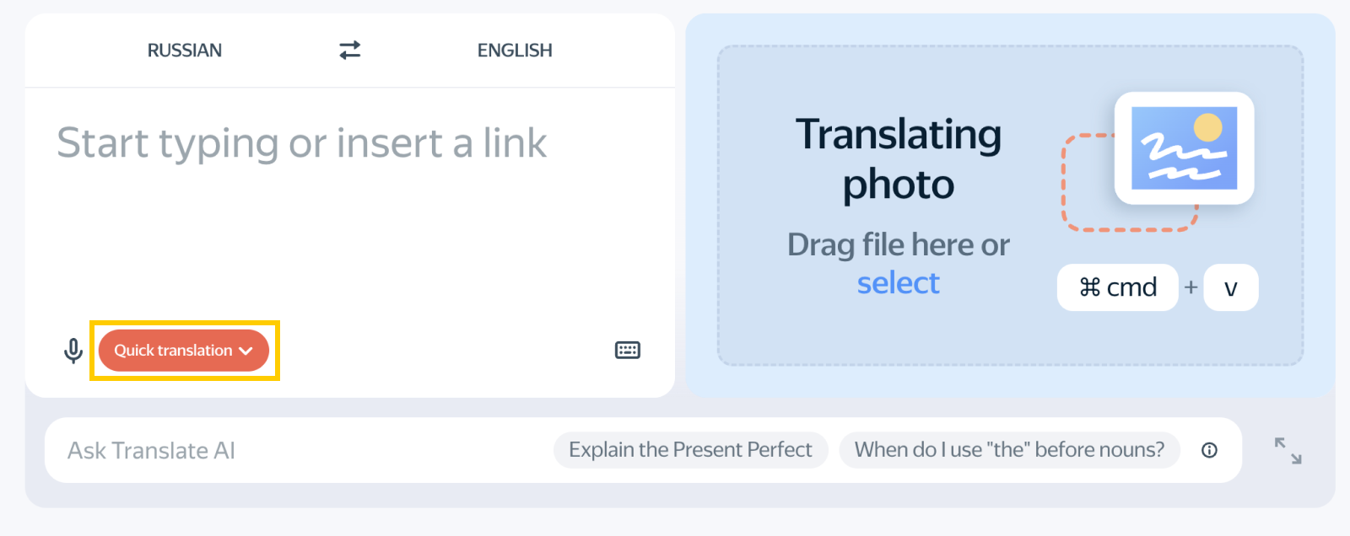Screen dimensions: 1350x536
Task: Open the virtual keyboard
Action: [x=627, y=351]
